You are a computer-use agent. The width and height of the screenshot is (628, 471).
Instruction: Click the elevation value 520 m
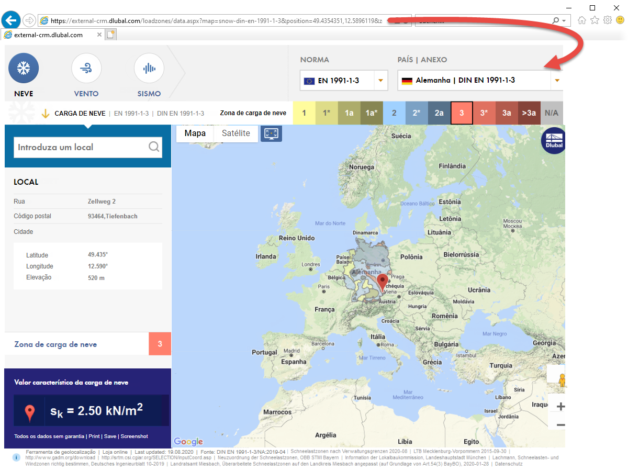point(96,278)
